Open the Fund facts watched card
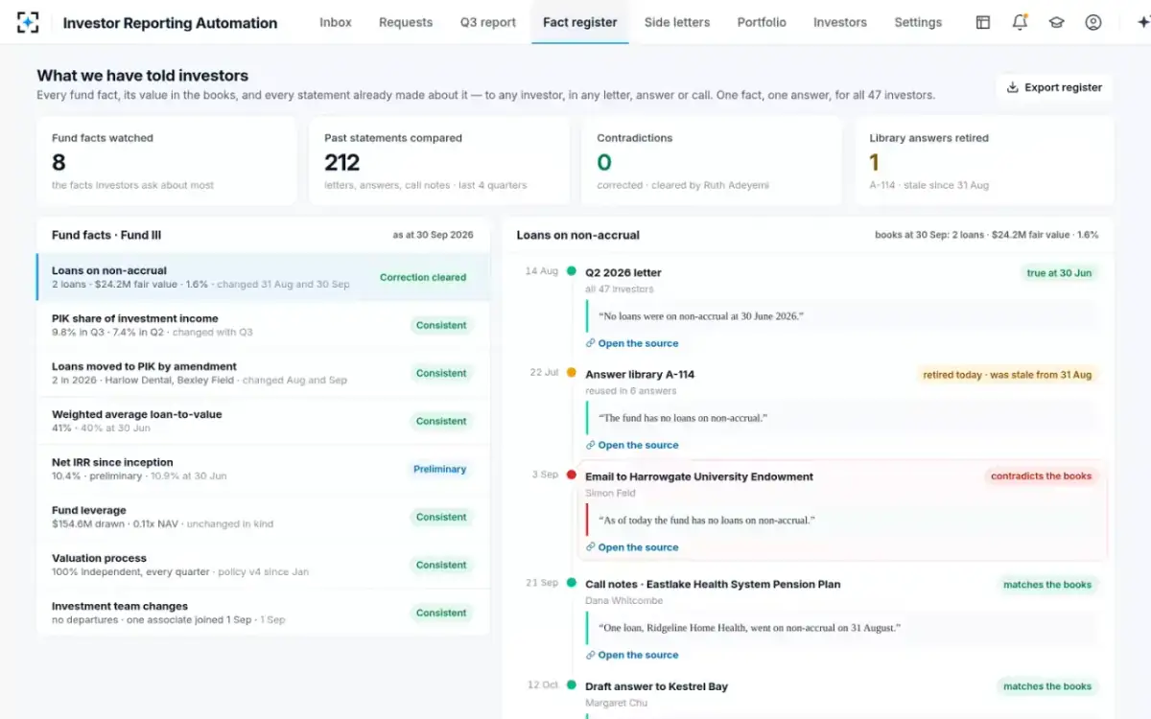 (167, 161)
